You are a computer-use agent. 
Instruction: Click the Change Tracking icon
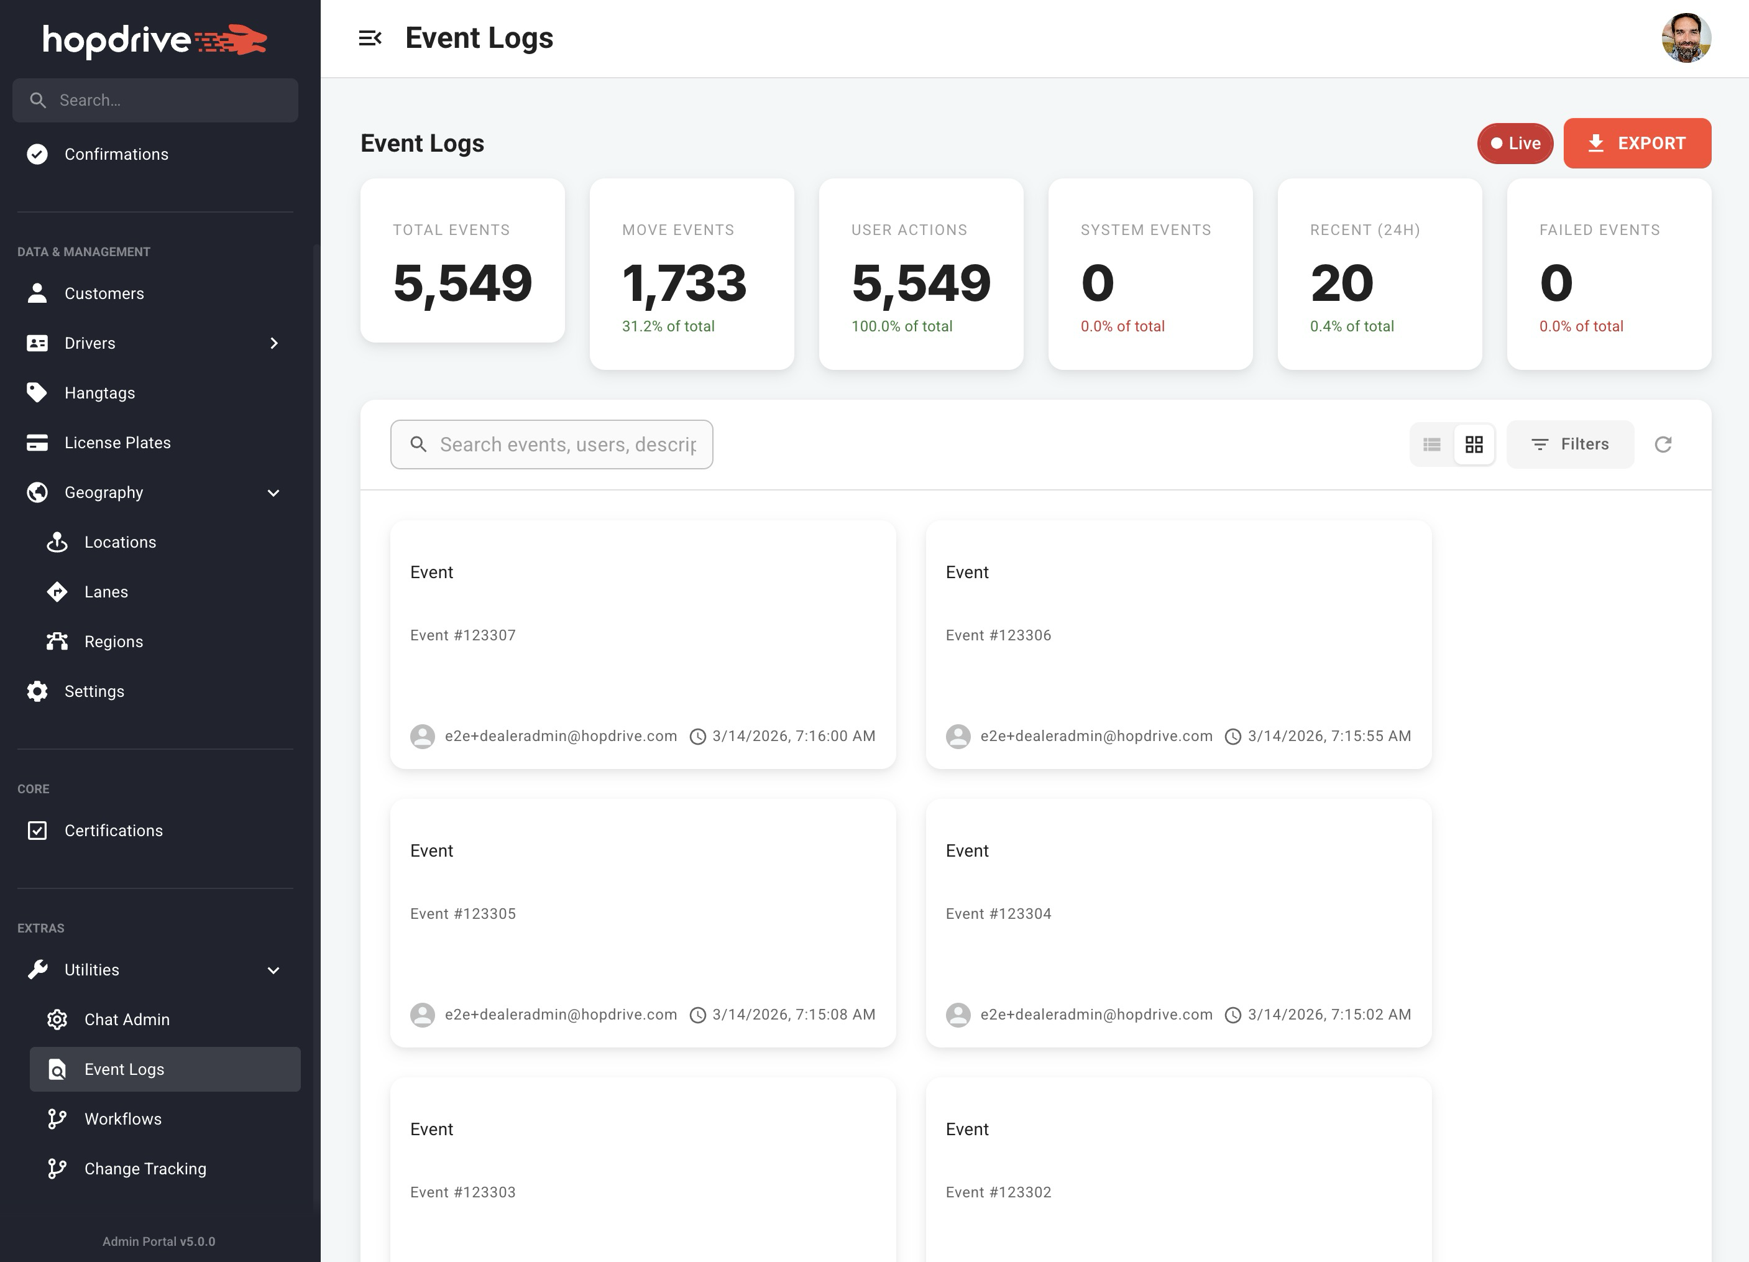(x=57, y=1168)
